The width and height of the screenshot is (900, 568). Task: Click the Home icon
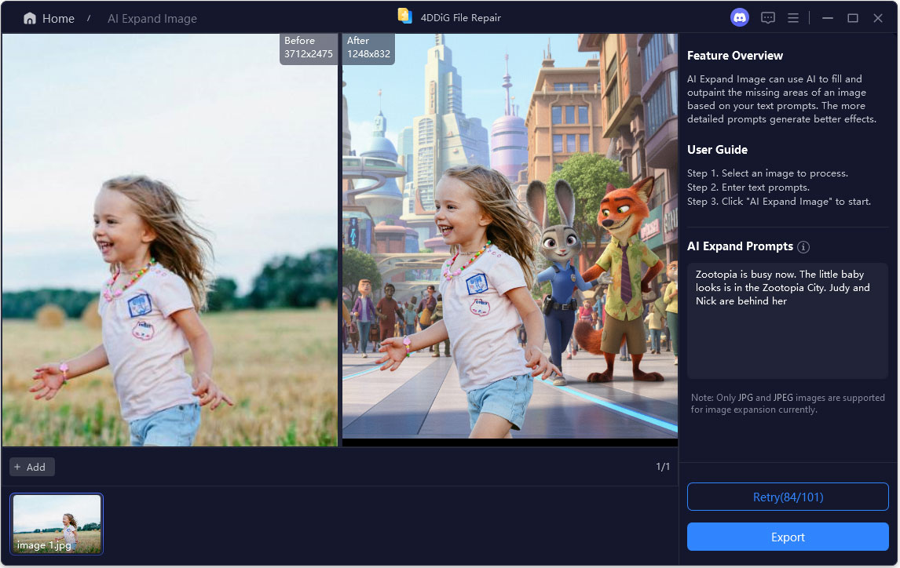pos(28,17)
